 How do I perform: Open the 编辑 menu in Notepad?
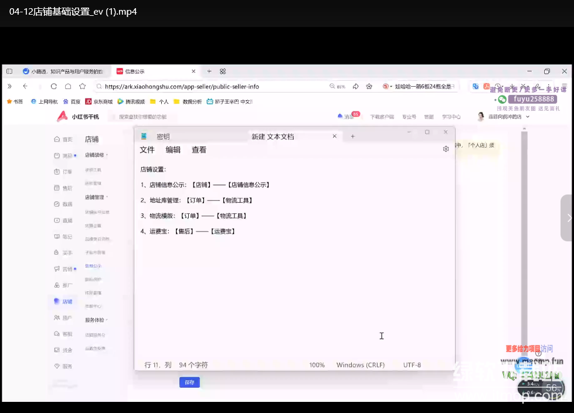tap(173, 150)
